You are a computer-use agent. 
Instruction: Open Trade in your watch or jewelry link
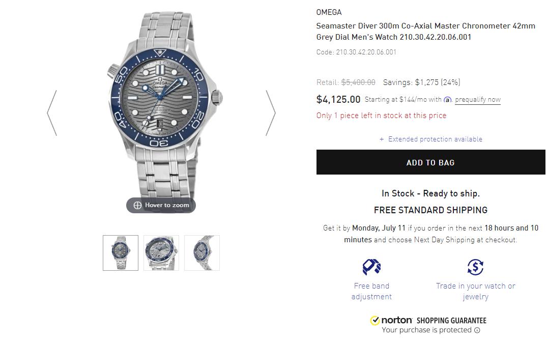pyautogui.click(x=475, y=291)
